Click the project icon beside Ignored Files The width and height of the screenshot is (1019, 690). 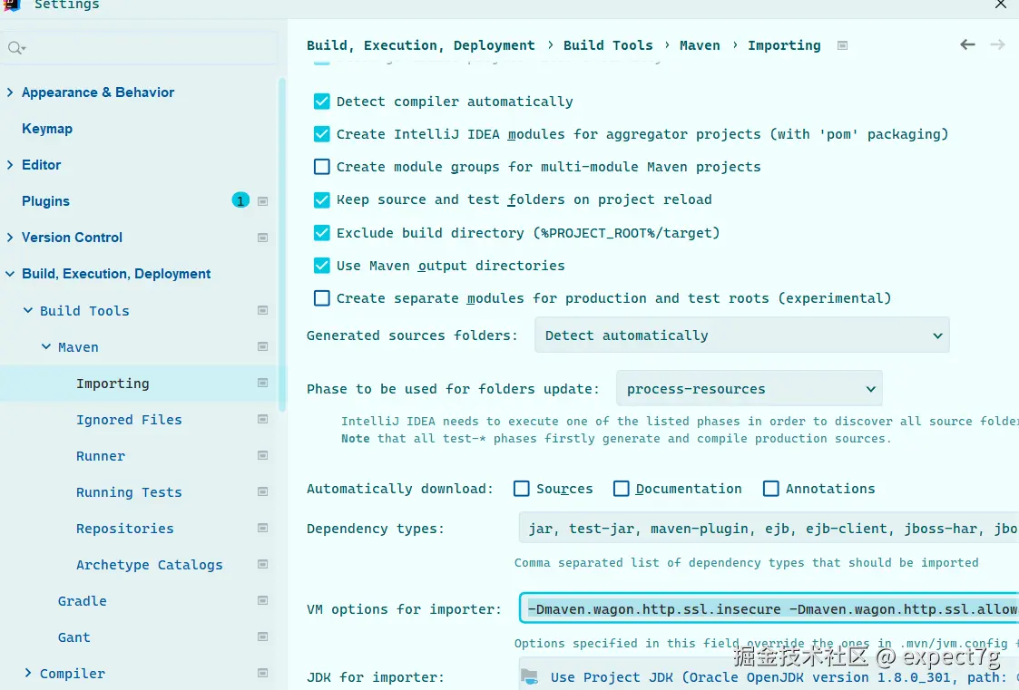tap(262, 419)
